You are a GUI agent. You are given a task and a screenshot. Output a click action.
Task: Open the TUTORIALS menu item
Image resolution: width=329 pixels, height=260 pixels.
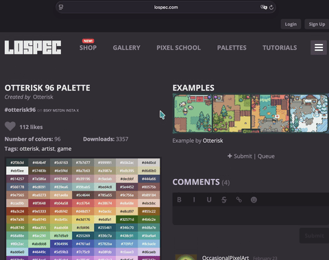click(x=280, y=47)
